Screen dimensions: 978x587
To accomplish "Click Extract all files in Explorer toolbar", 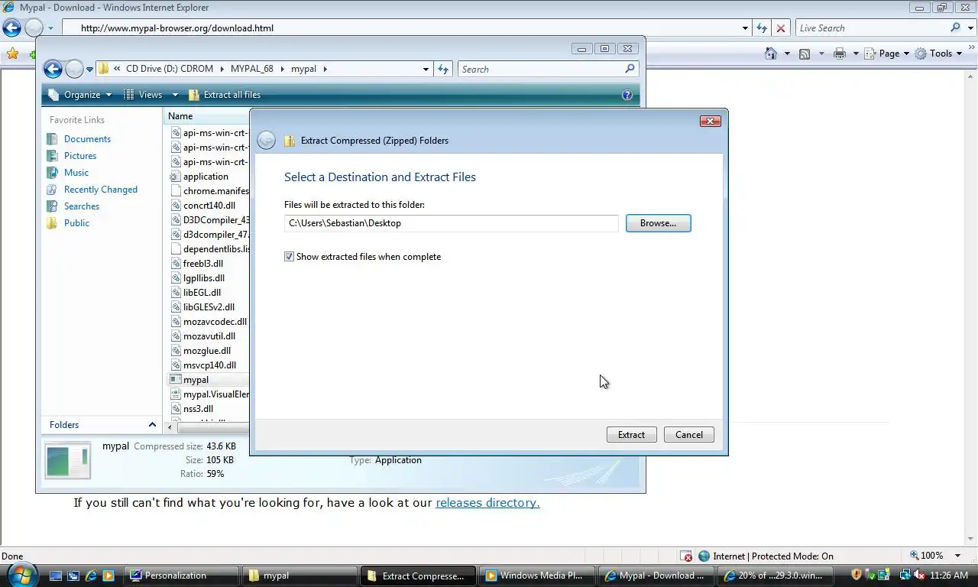I will click(x=225, y=95).
